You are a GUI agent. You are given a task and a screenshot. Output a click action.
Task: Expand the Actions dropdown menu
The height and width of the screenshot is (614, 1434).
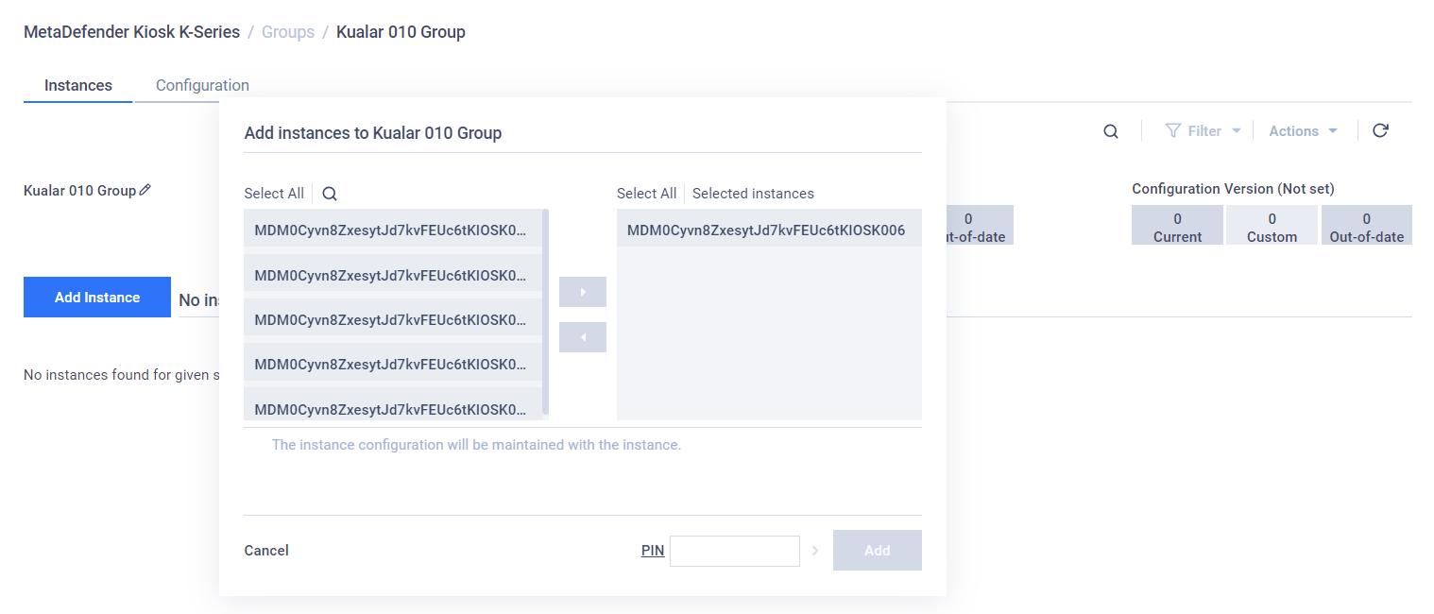(x=1304, y=131)
